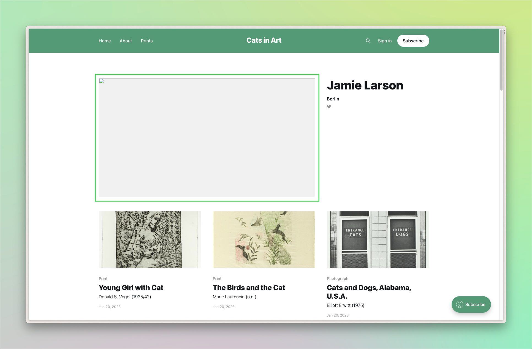Viewport: 532px width, 349px height.
Task: Click the Marie Laurencin print thumbnail
Action: click(264, 239)
